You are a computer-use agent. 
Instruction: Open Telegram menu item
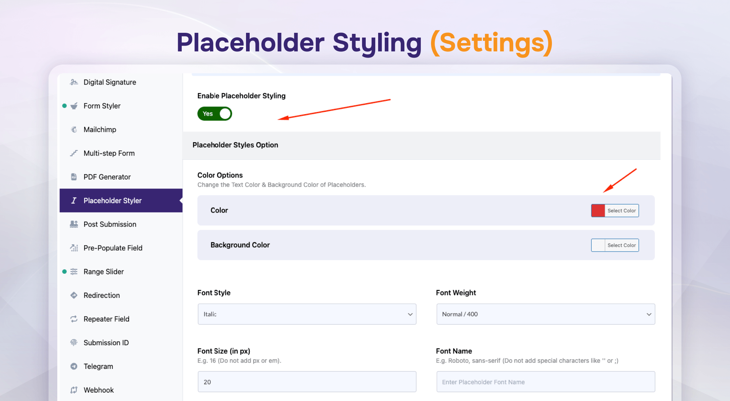coord(121,366)
